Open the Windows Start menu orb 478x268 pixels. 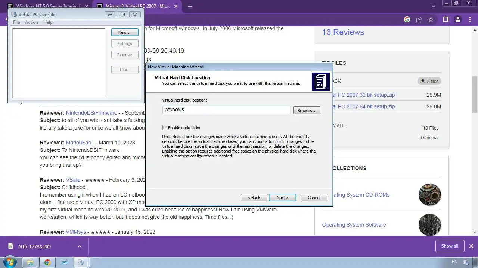(x=10, y=262)
